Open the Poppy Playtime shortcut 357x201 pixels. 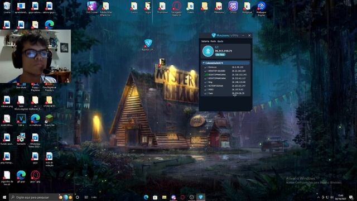coord(35,88)
